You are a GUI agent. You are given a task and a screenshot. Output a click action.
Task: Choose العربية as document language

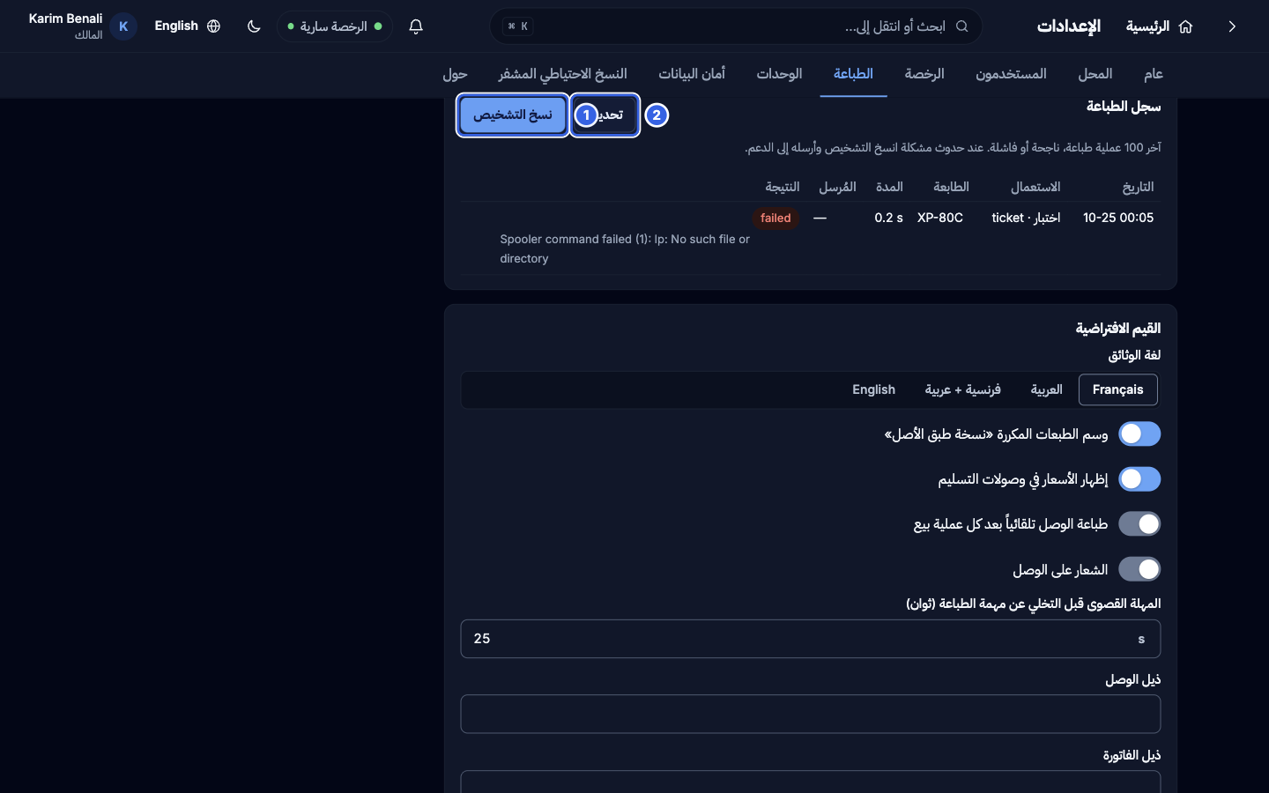[x=1047, y=389]
